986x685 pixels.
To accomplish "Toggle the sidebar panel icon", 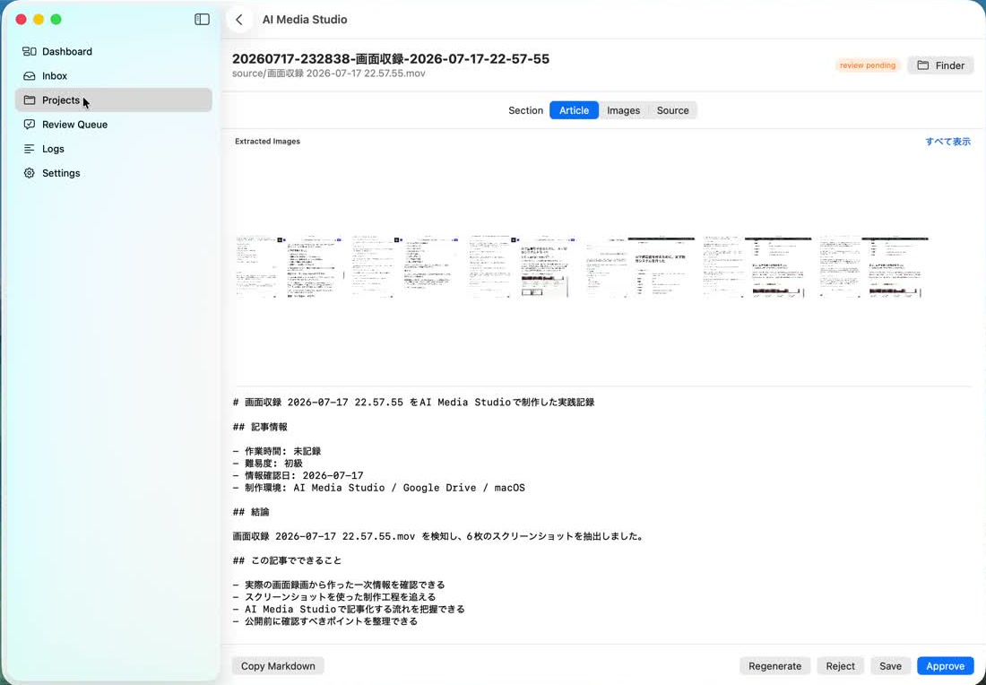I will [202, 20].
